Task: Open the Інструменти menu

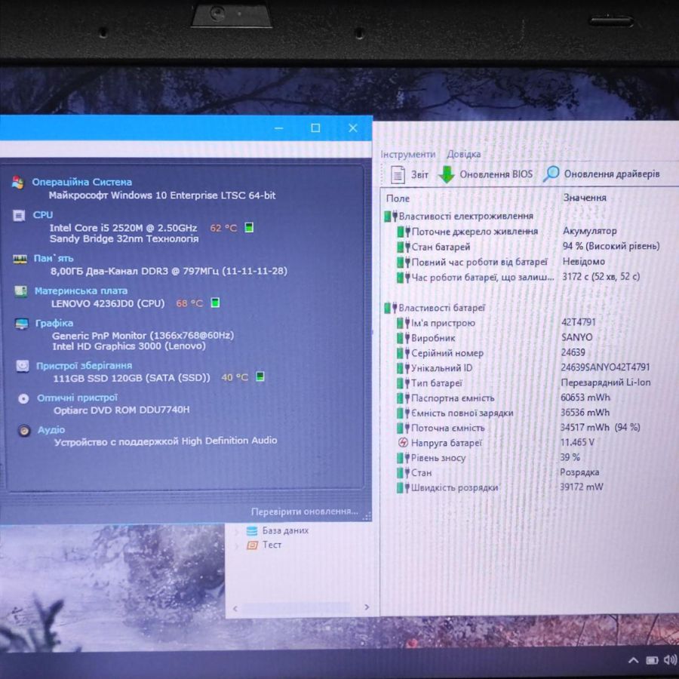Action: click(x=407, y=154)
